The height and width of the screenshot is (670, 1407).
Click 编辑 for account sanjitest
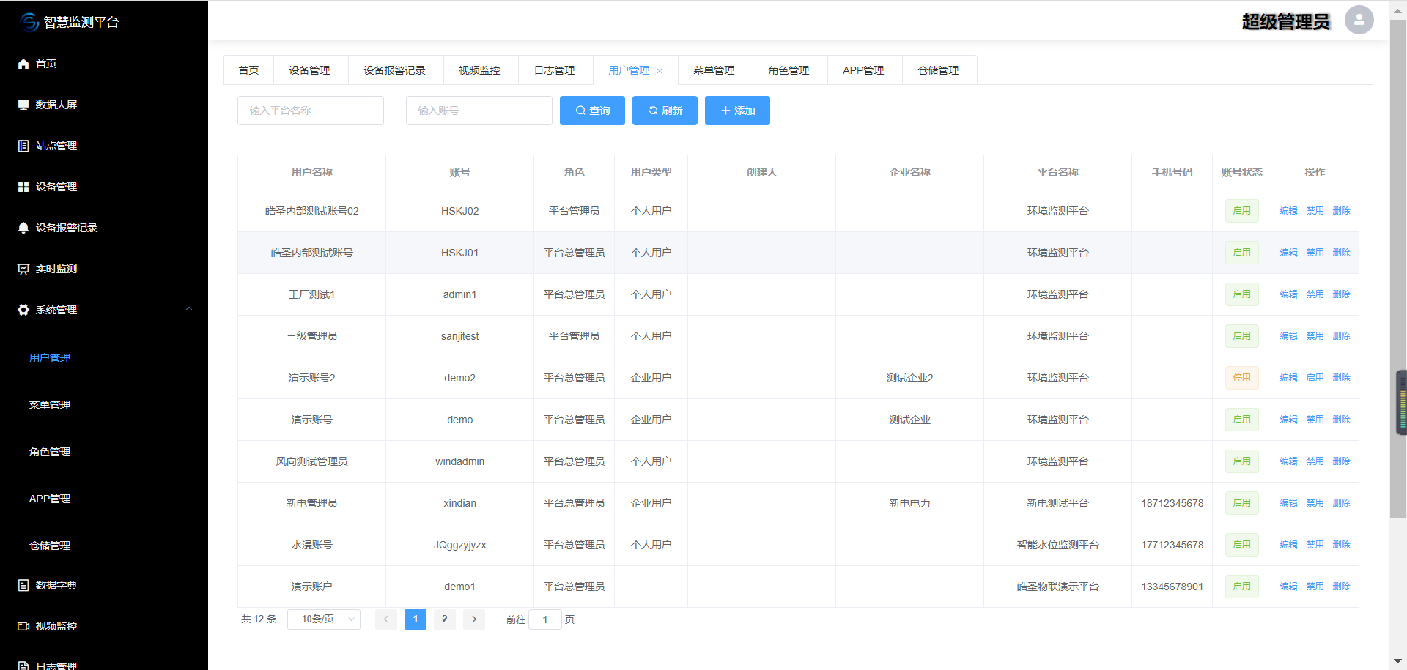click(1288, 336)
